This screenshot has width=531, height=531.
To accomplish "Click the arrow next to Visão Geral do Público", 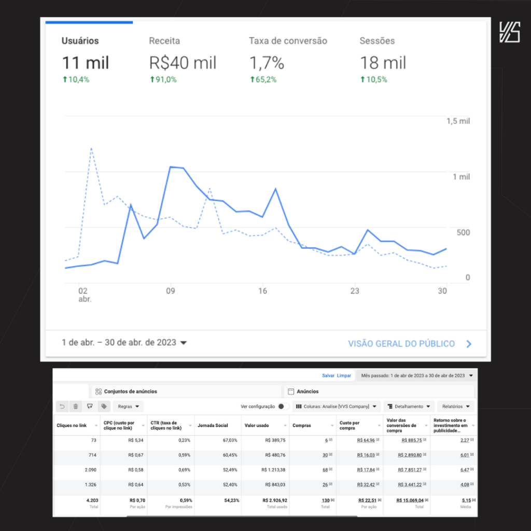I will 469,344.
